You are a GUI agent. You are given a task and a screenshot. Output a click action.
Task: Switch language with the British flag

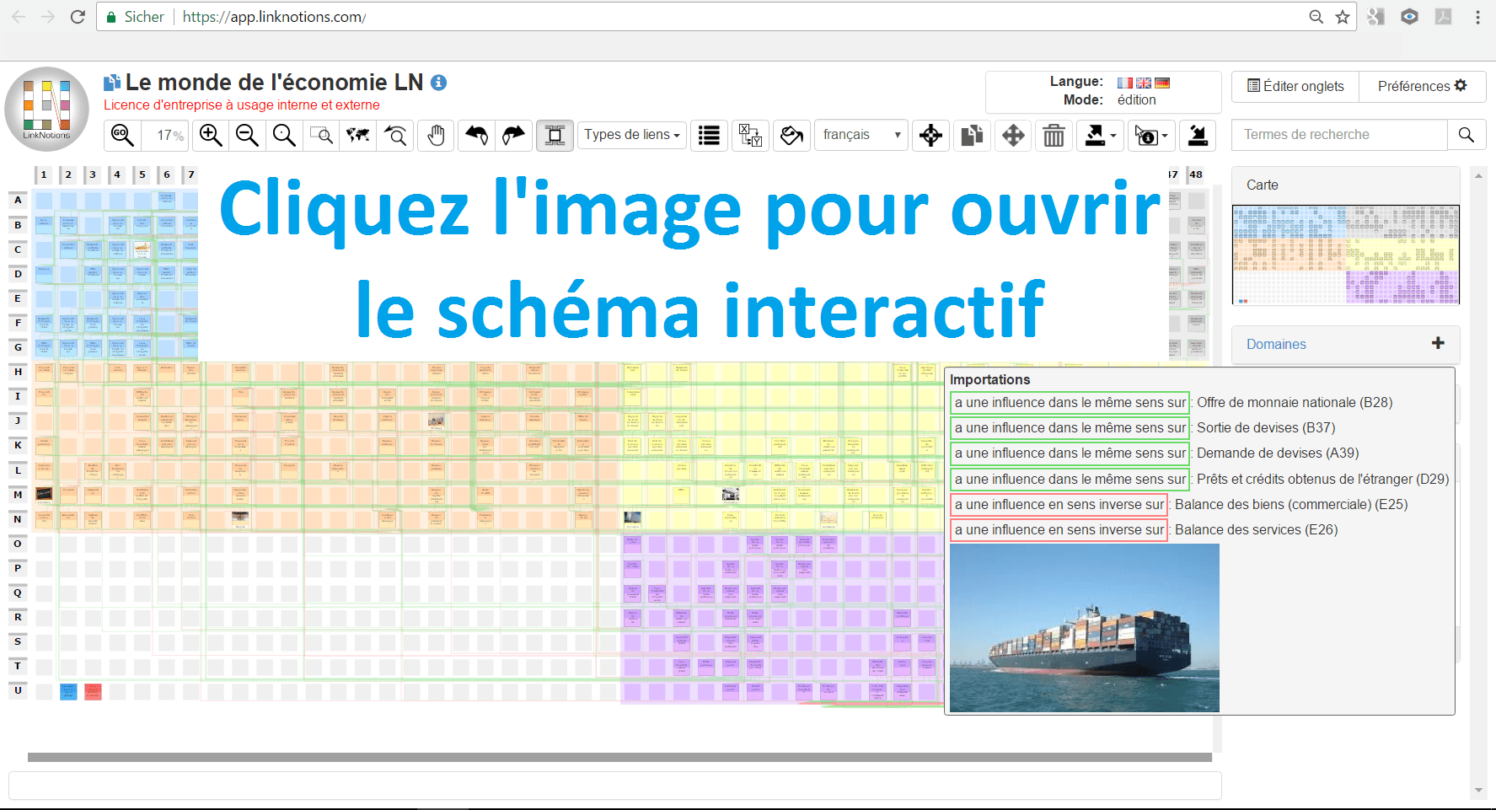click(1144, 83)
